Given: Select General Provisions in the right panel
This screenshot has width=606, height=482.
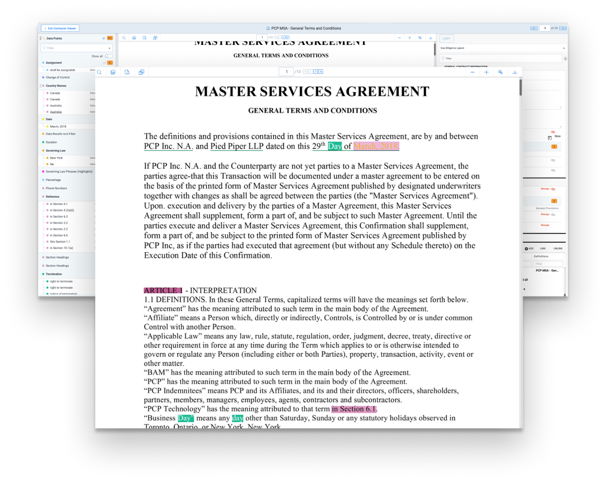Looking at the screenshot, I should (547, 208).
